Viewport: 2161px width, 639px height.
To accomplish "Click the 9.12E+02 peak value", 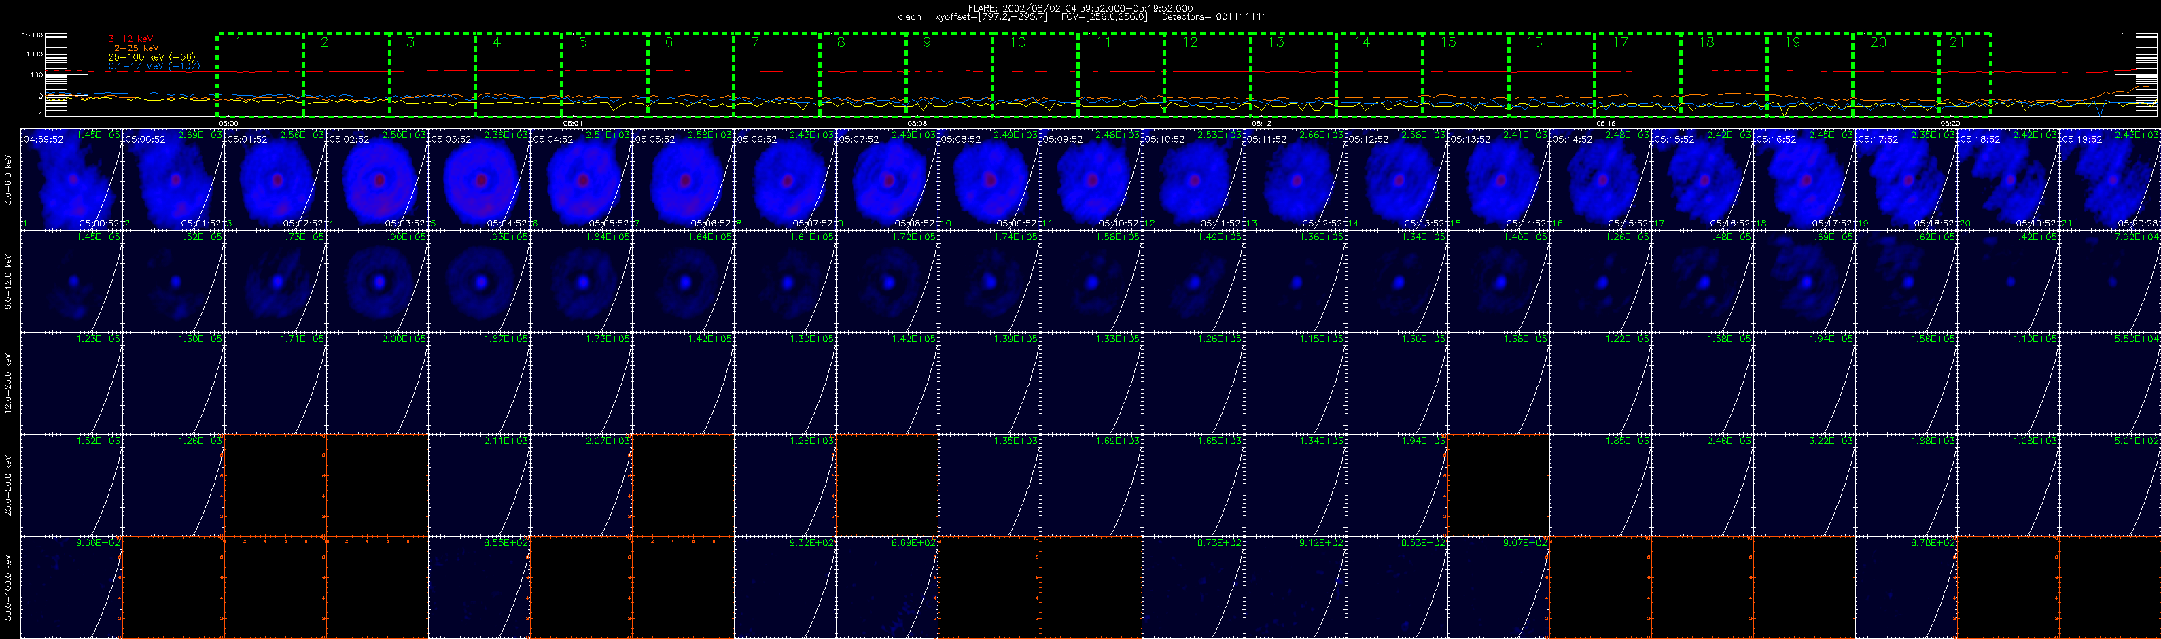I will pos(1324,542).
